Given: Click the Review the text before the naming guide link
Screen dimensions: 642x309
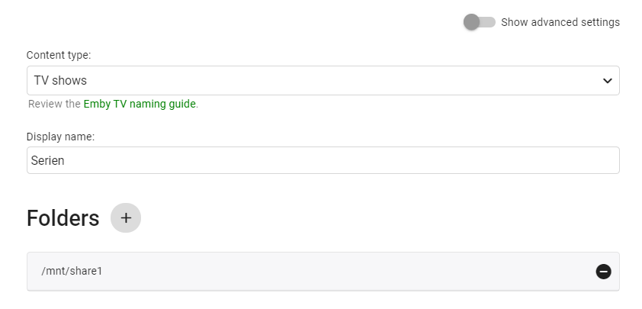Looking at the screenshot, I should click(x=54, y=104).
